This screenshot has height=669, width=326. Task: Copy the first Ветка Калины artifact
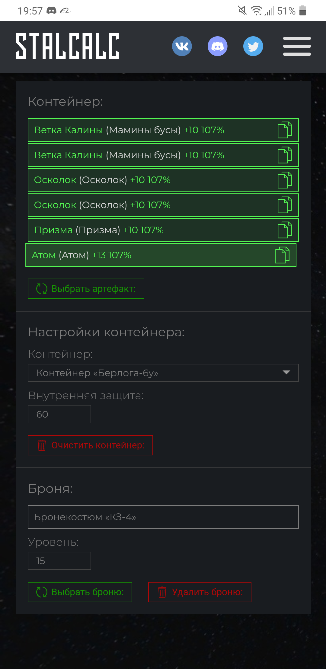pos(285,130)
